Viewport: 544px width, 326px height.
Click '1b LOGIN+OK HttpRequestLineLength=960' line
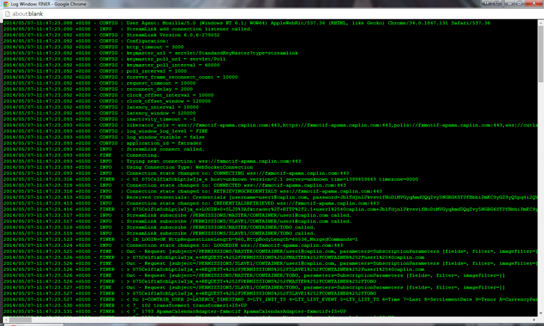click(180, 240)
